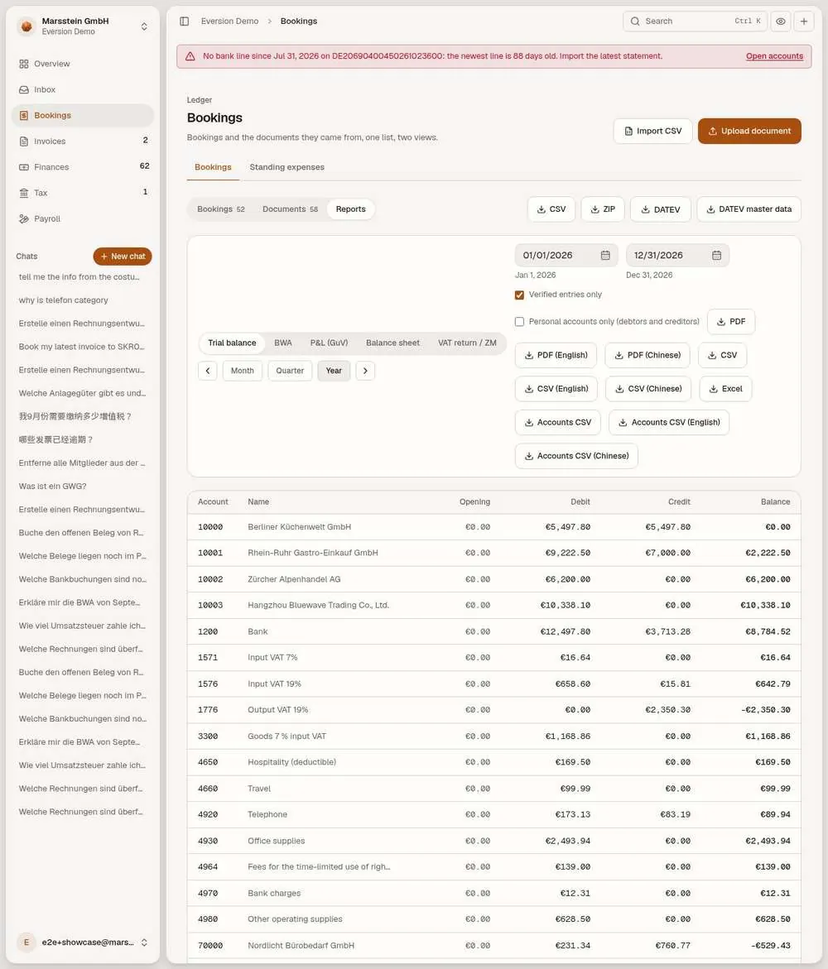
Task: Download the PDF report
Action: 731,322
